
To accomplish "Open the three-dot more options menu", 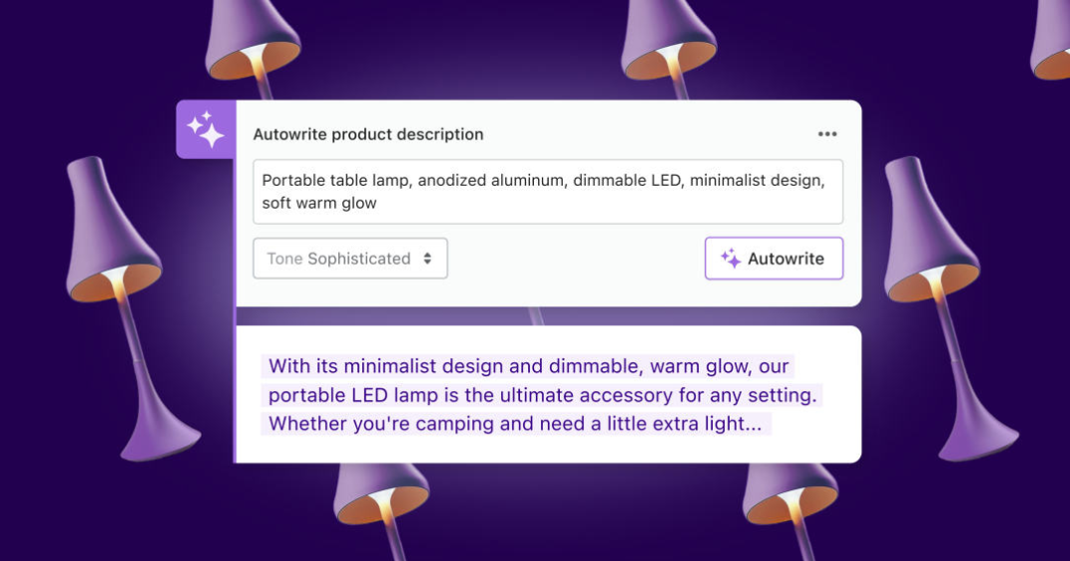I will (827, 134).
